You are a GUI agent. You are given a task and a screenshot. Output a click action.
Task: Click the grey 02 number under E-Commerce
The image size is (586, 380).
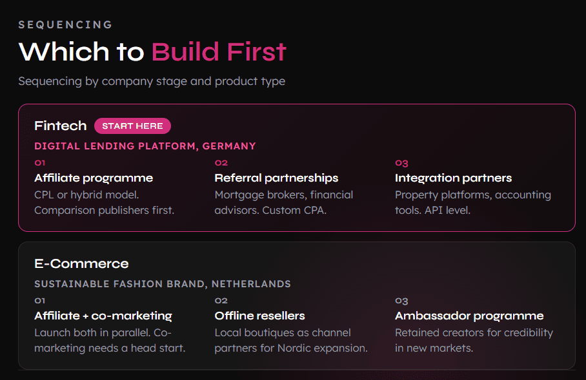click(x=221, y=301)
